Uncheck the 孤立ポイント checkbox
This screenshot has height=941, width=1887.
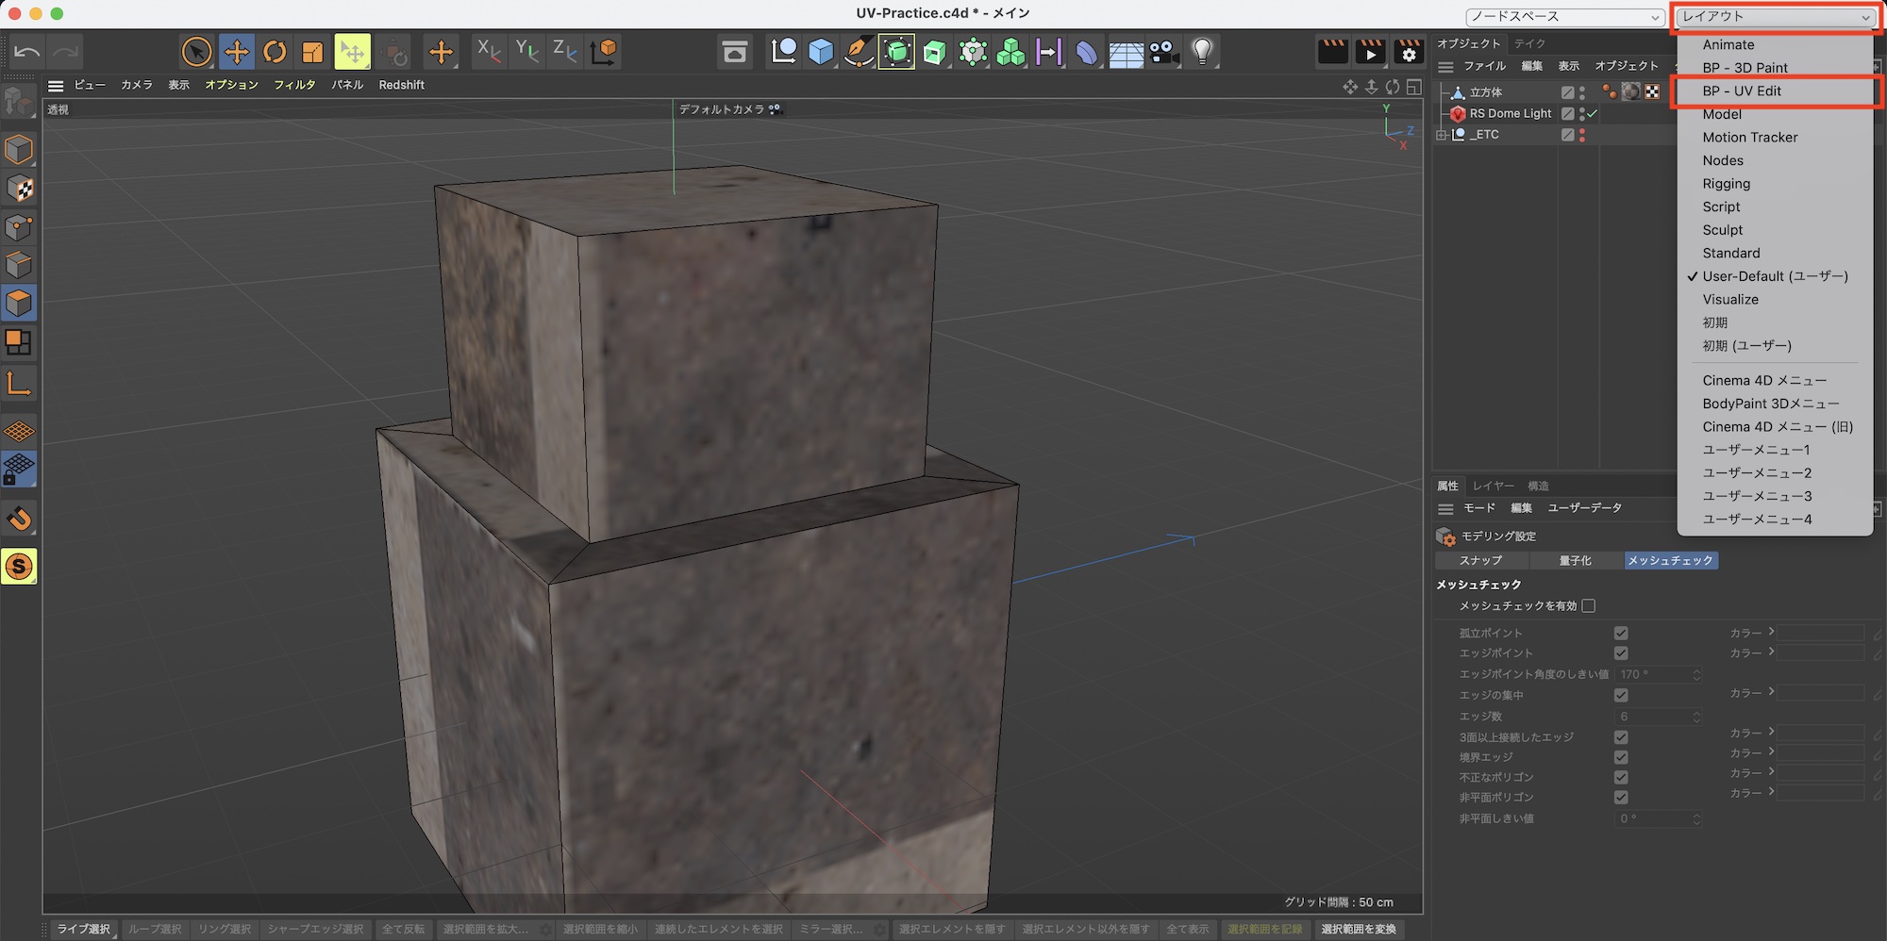point(1621,634)
